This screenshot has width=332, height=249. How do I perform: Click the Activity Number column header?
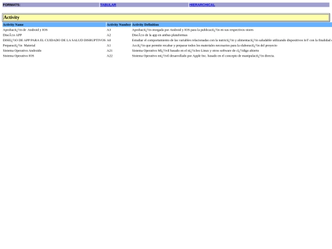click(x=119, y=25)
